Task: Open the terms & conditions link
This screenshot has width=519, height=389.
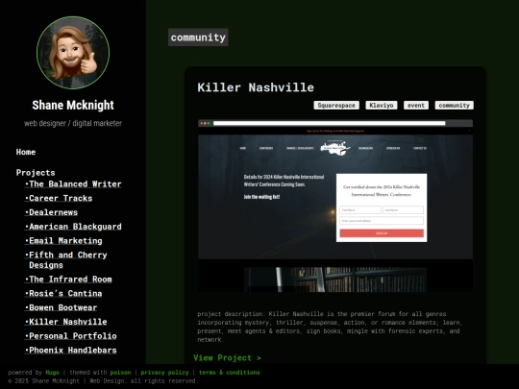Action: (x=230, y=373)
